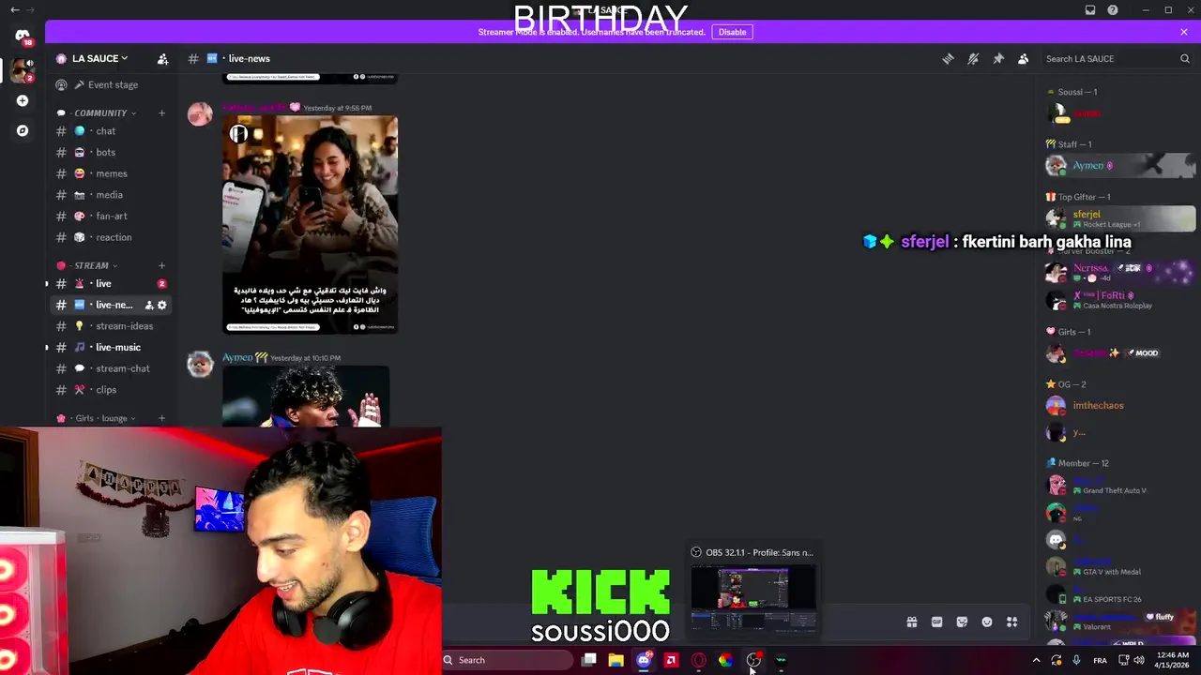Open the Opera browser taskbar icon

pos(698,660)
